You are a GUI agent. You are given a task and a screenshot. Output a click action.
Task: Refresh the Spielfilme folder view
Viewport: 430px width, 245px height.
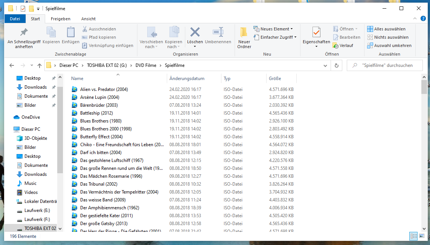click(x=337, y=65)
